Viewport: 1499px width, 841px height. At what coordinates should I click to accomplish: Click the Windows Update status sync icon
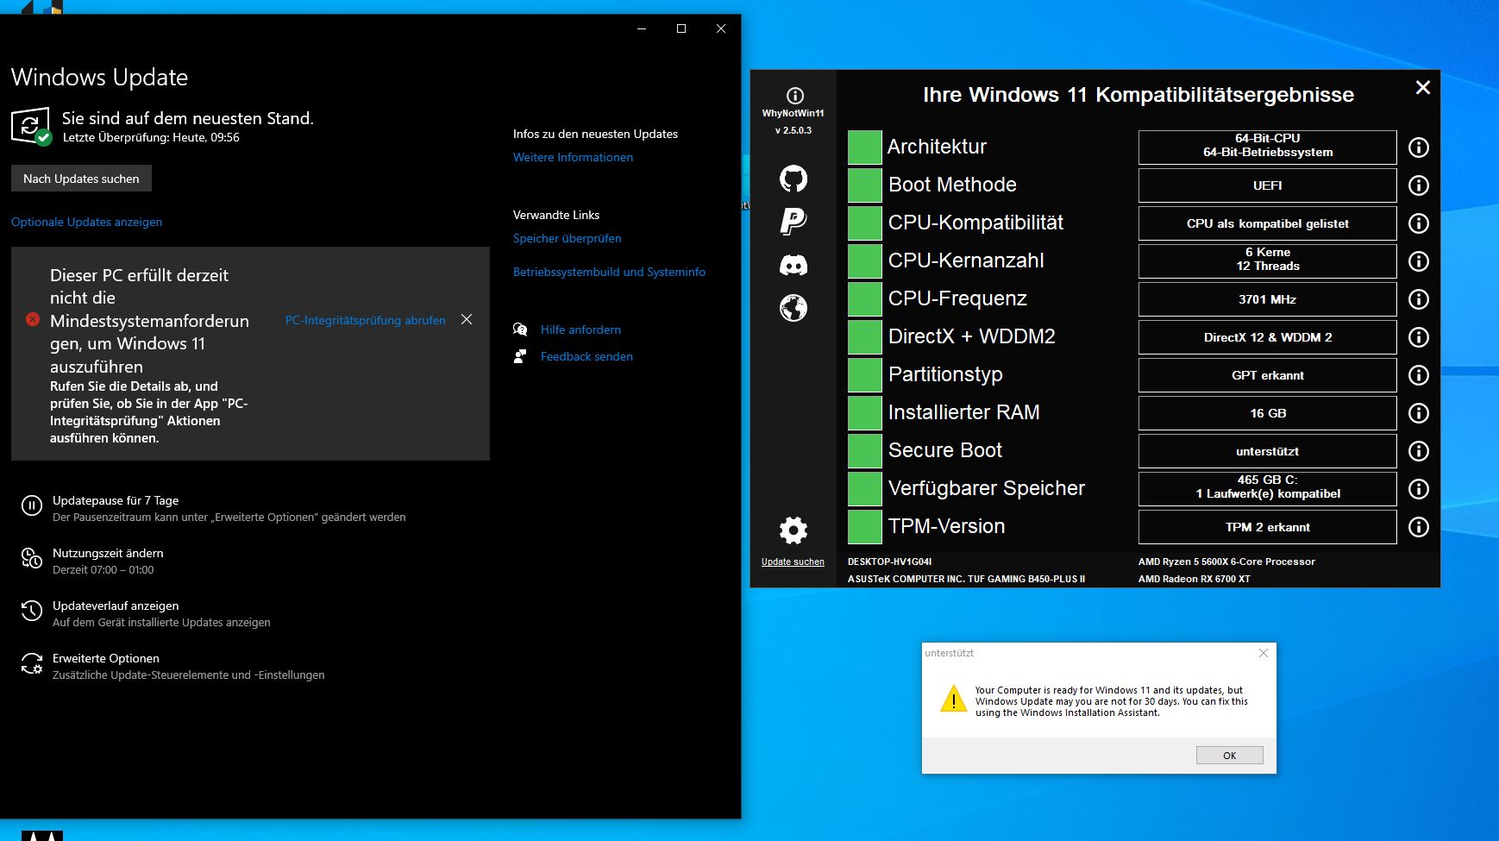pos(31,126)
